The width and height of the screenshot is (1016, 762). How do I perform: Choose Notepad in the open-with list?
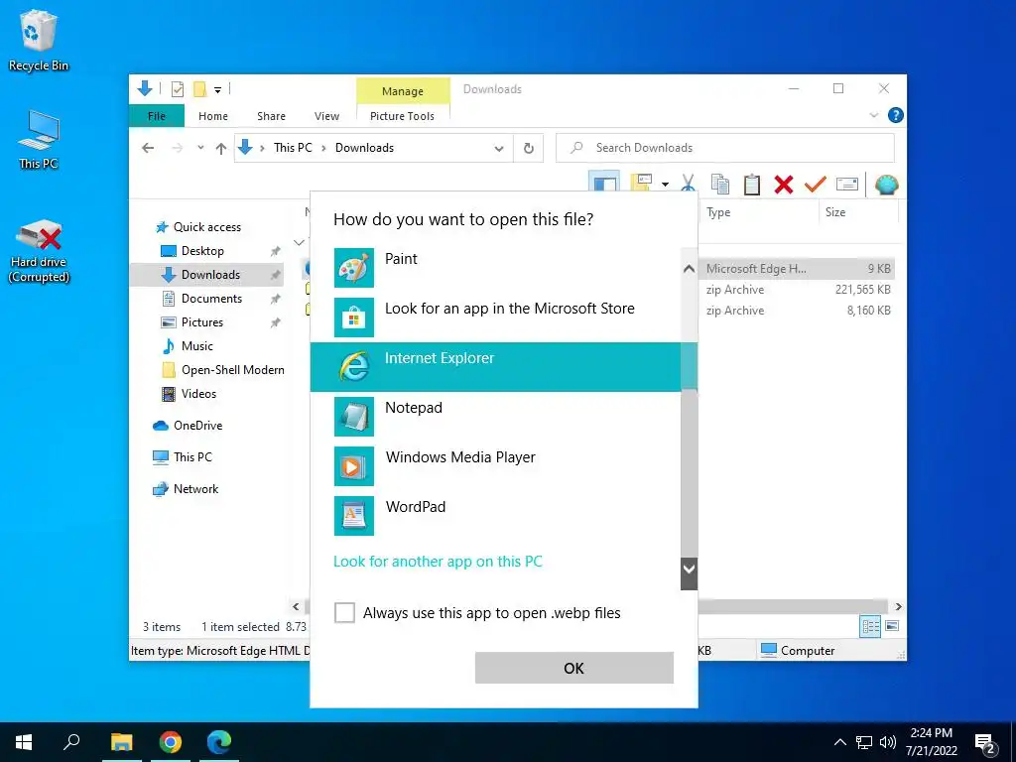[496, 416]
